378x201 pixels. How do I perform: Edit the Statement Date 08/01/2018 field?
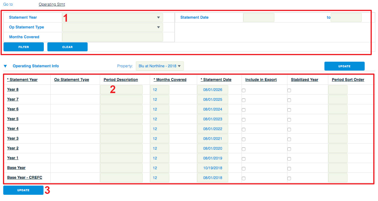pos(213,178)
